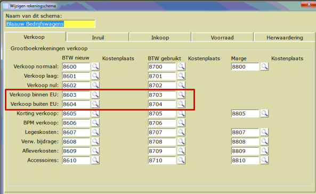Open lookup next to account 8605
The height and width of the screenshot is (194, 316).
coord(95,113)
